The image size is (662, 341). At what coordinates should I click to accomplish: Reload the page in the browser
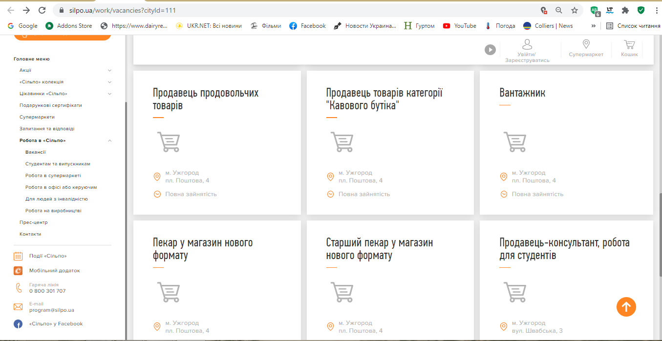(42, 10)
